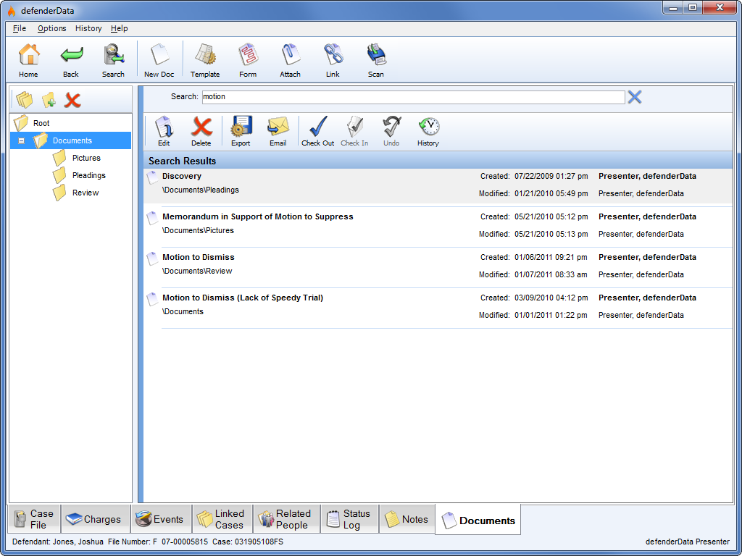Viewport: 742px width, 556px height.
Task: Switch to the Notes tab
Action: pyautogui.click(x=407, y=519)
